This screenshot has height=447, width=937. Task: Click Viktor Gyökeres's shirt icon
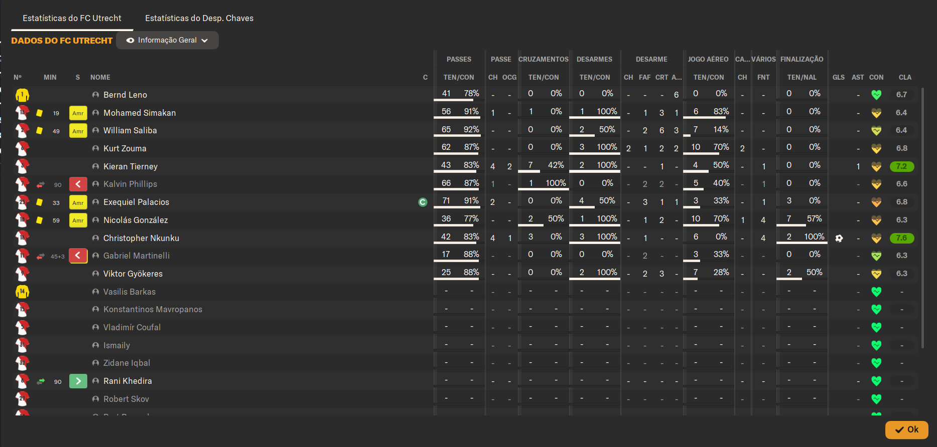tap(22, 274)
